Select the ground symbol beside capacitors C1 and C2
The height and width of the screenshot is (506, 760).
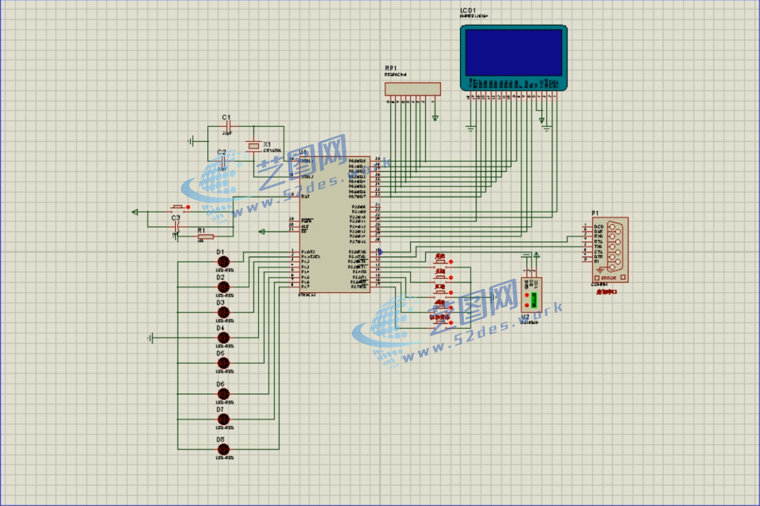click(x=191, y=141)
